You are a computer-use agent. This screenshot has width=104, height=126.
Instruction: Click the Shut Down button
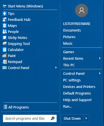pyautogui.click(x=72, y=118)
